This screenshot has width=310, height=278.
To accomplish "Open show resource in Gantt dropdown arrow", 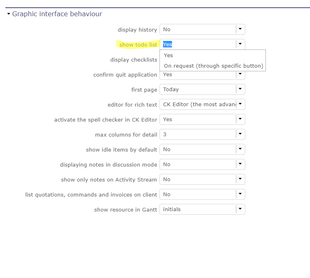I will (240, 209).
